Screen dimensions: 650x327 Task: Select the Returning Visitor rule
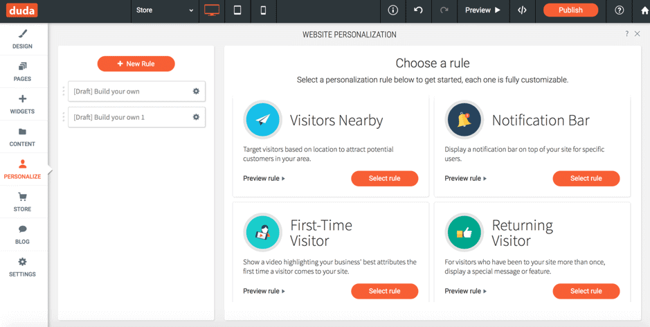[x=586, y=291]
